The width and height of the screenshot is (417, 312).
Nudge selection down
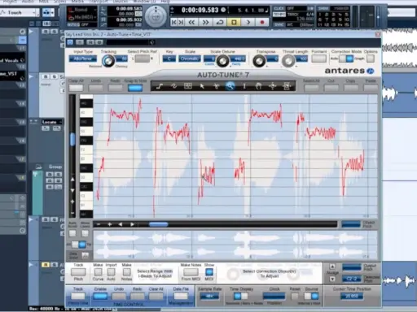pos(332,279)
